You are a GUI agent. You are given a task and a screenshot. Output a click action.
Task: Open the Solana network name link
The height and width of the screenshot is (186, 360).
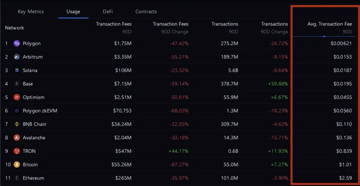30,70
